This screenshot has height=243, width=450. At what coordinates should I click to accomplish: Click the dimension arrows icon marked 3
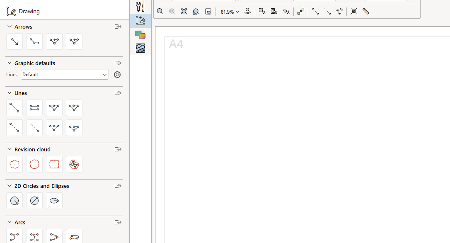(339, 12)
